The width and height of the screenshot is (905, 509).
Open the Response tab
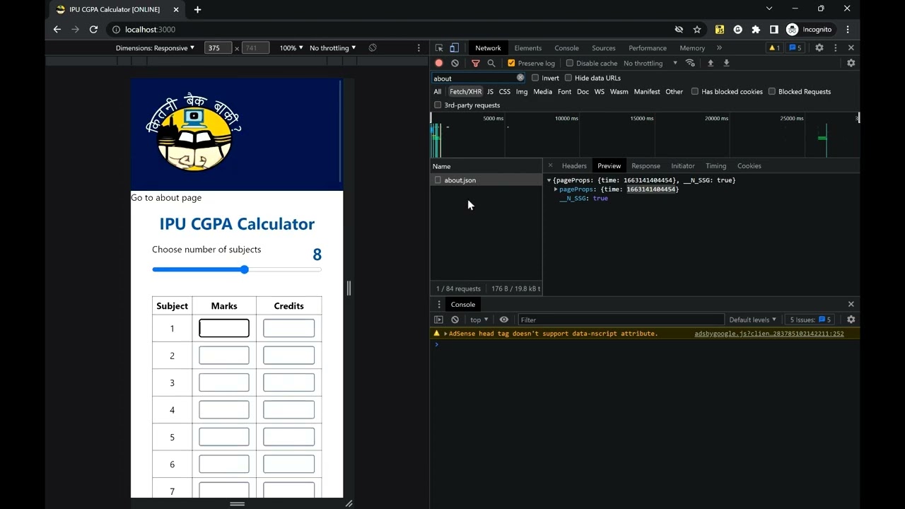(x=646, y=165)
